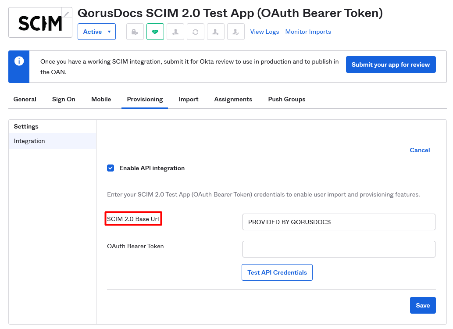
Task: Select the Provisioning tab
Action: point(145,99)
